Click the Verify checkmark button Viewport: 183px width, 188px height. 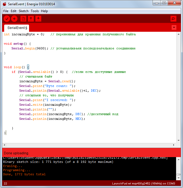tap(7, 19)
